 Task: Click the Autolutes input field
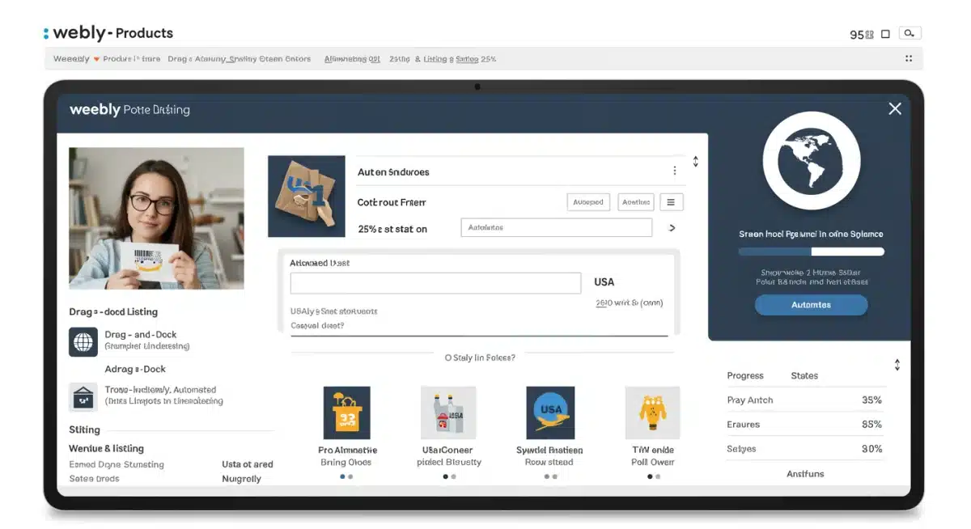[556, 227]
